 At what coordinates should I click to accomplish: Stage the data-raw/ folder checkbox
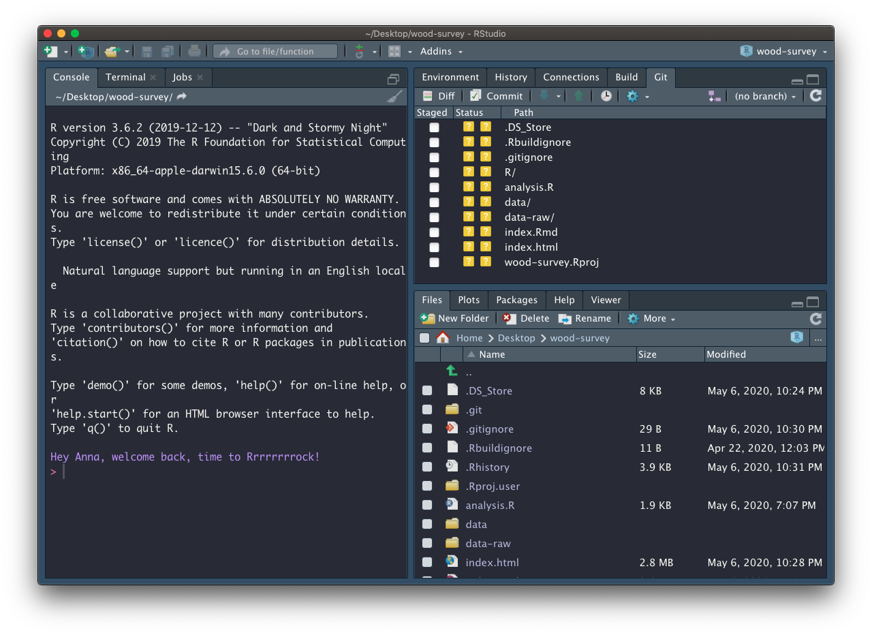(x=435, y=217)
